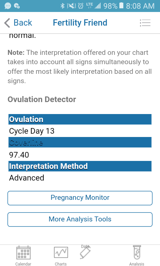Go Back using the Back label
Screen dimensions: 160x266
pyautogui.click(x=23, y=23)
